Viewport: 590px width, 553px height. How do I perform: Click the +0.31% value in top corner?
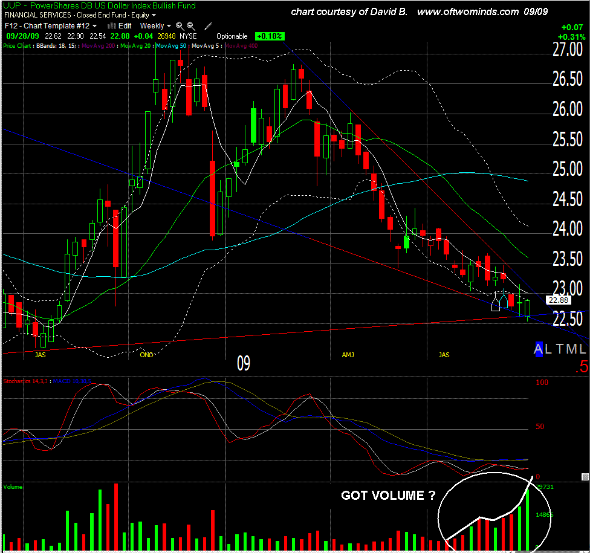pos(571,37)
